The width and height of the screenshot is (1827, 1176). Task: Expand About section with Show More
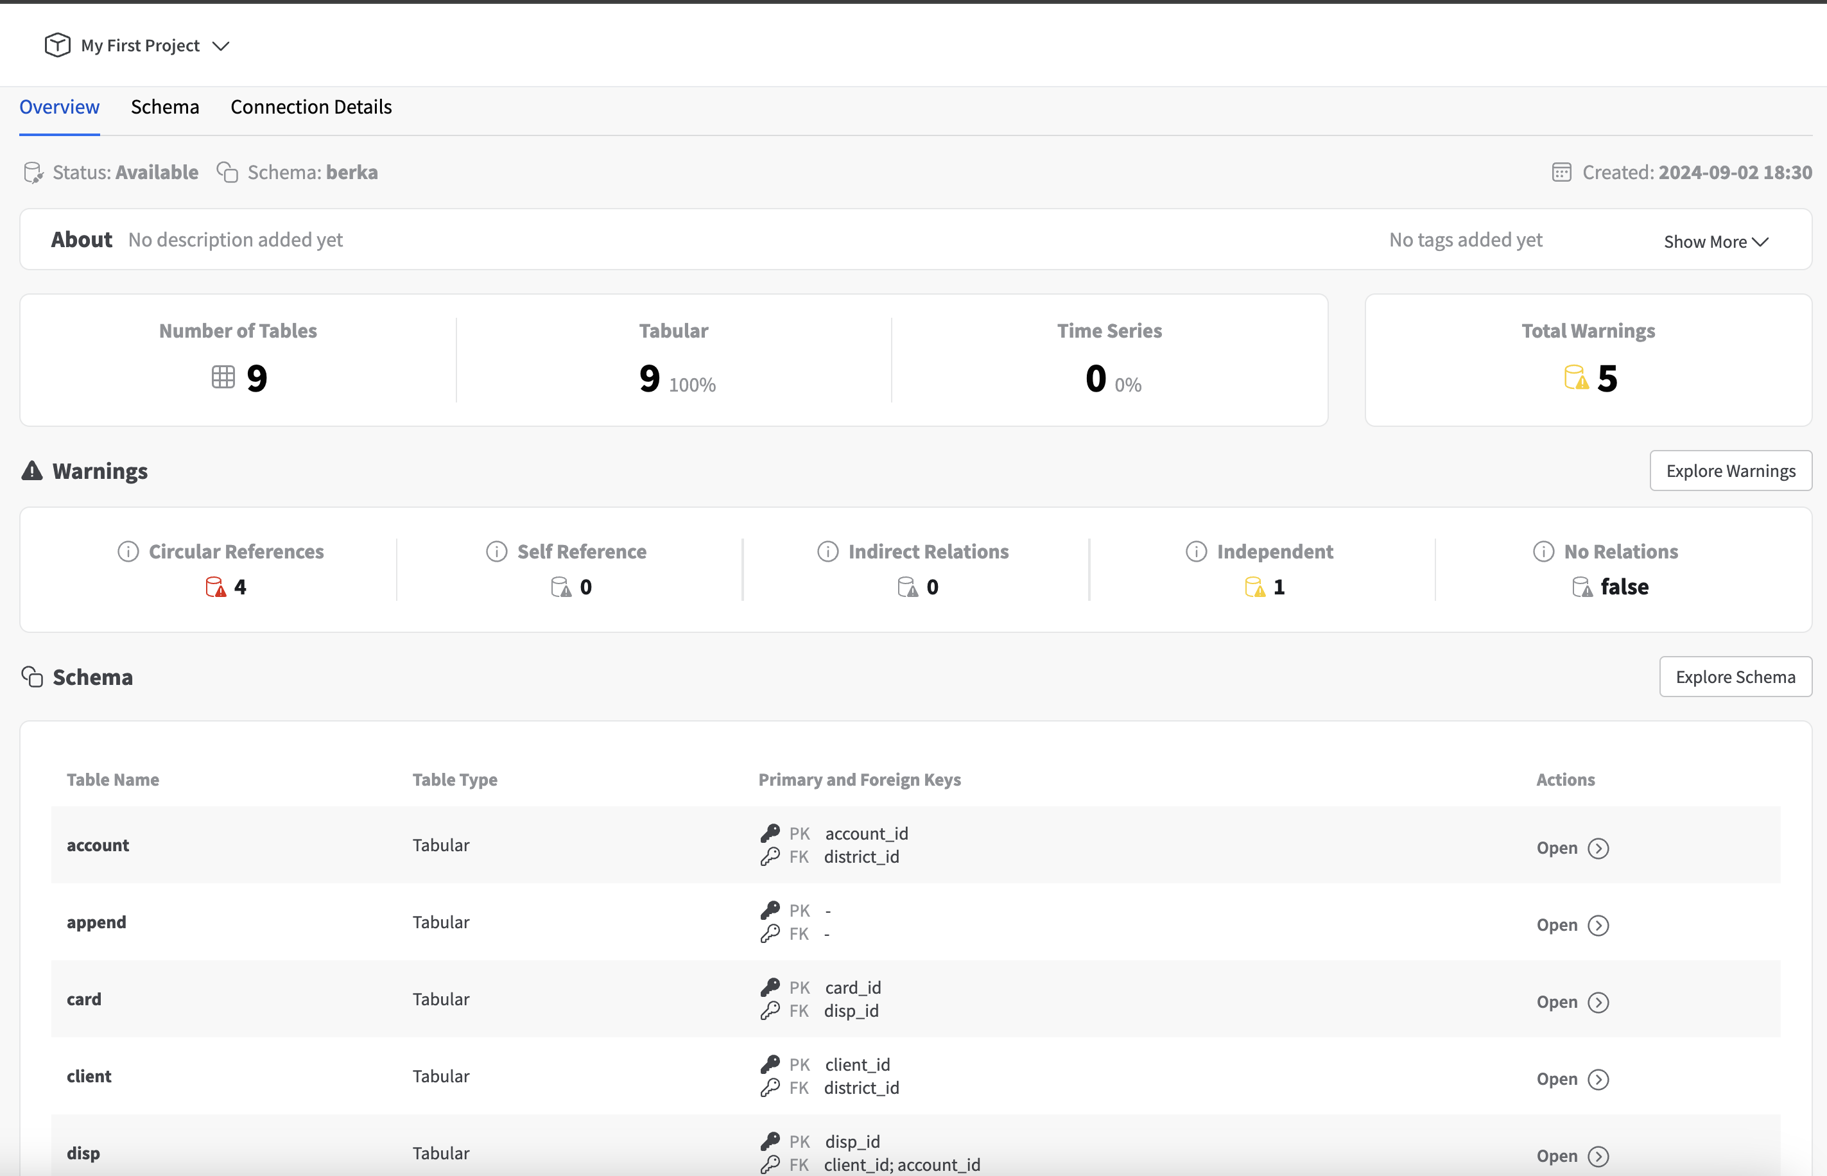point(1715,241)
